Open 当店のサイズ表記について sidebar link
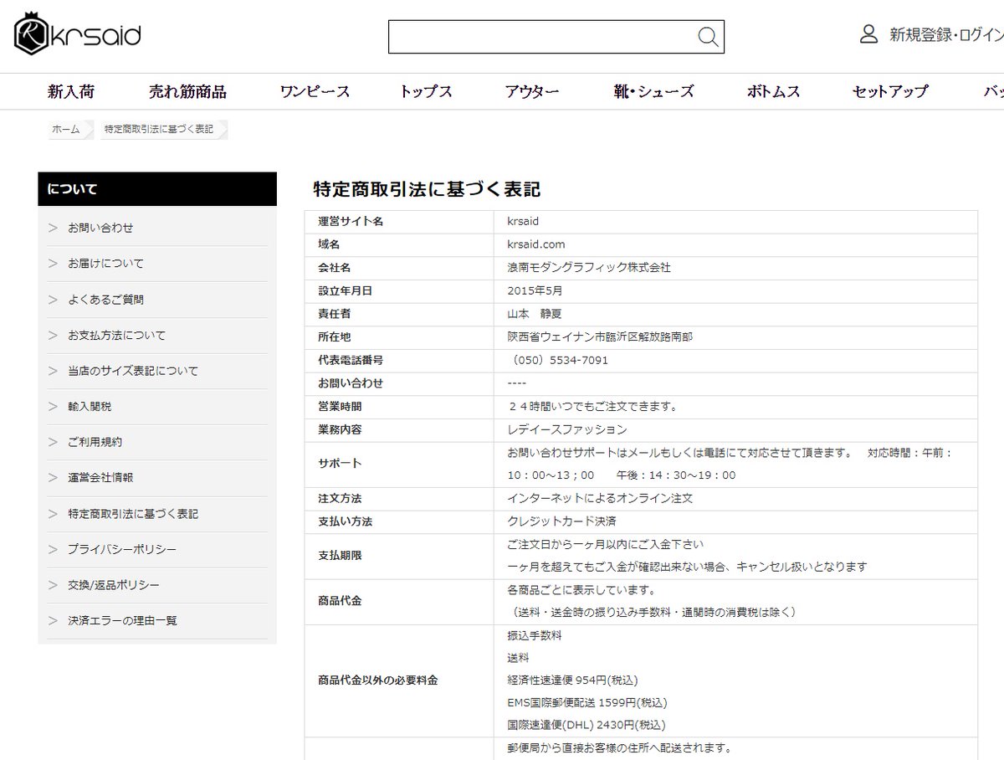 tap(133, 371)
